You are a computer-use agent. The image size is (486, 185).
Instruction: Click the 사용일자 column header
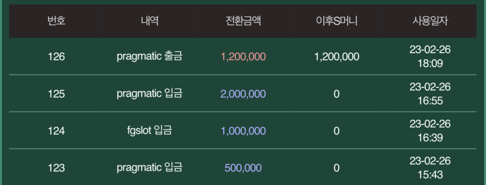pyautogui.click(x=430, y=21)
